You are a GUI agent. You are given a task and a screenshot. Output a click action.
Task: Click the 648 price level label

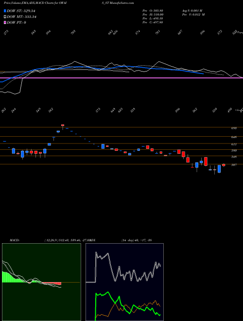pyautogui.click(x=234, y=137)
